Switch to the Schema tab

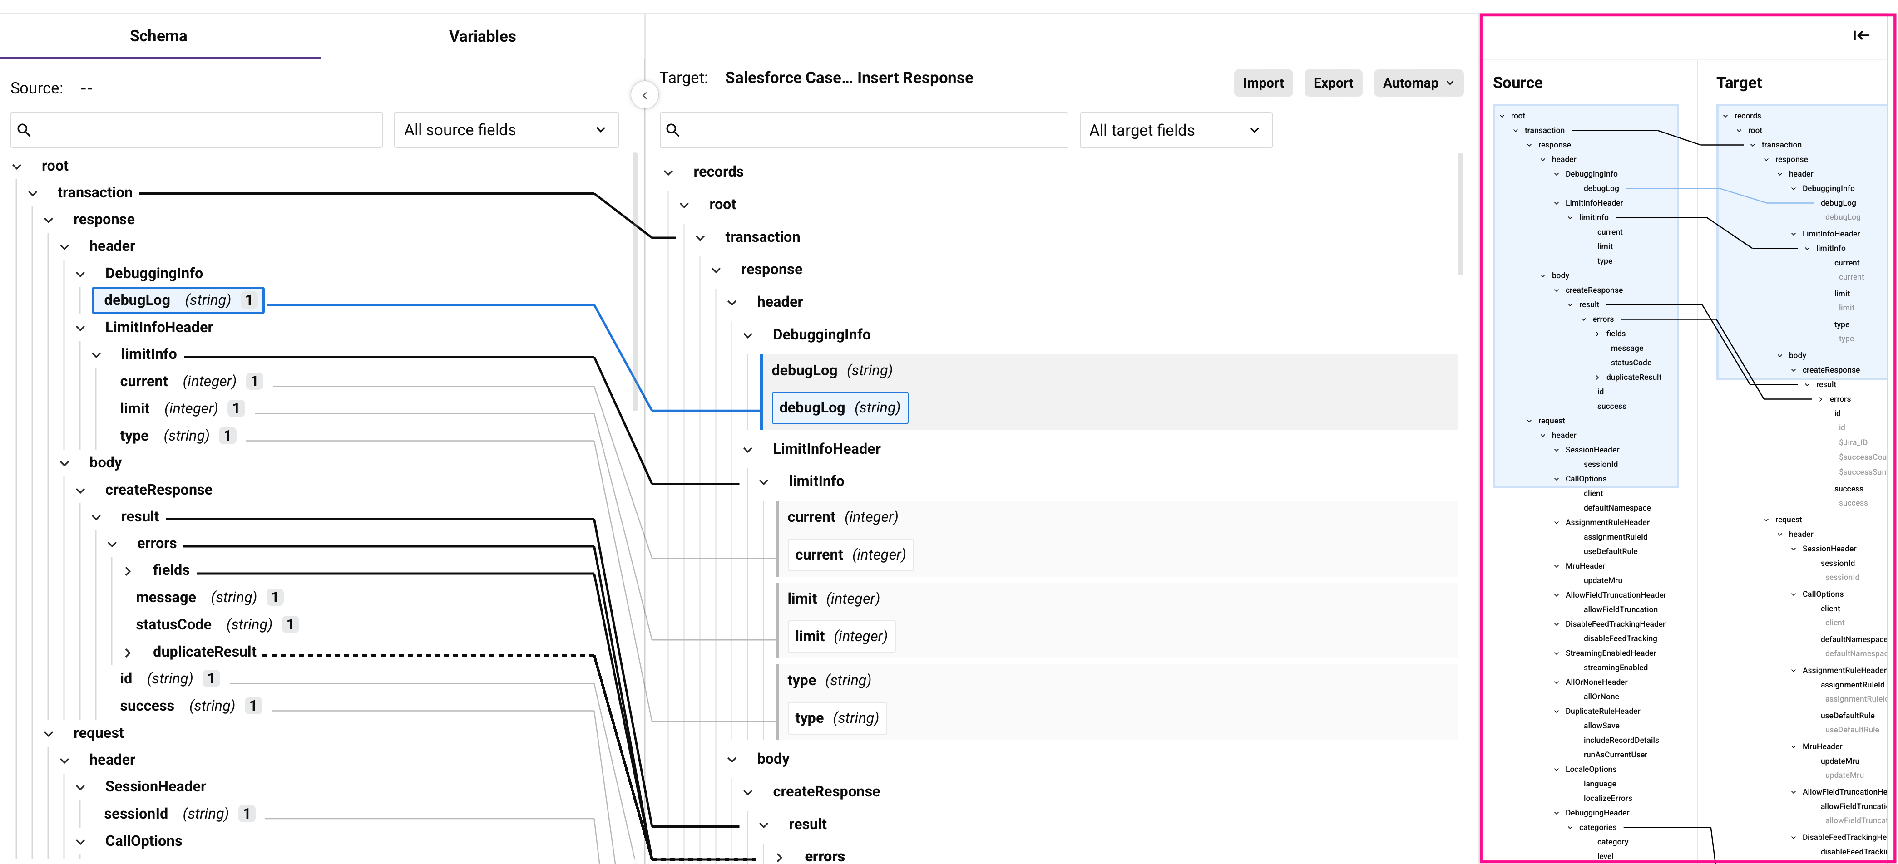(x=158, y=36)
